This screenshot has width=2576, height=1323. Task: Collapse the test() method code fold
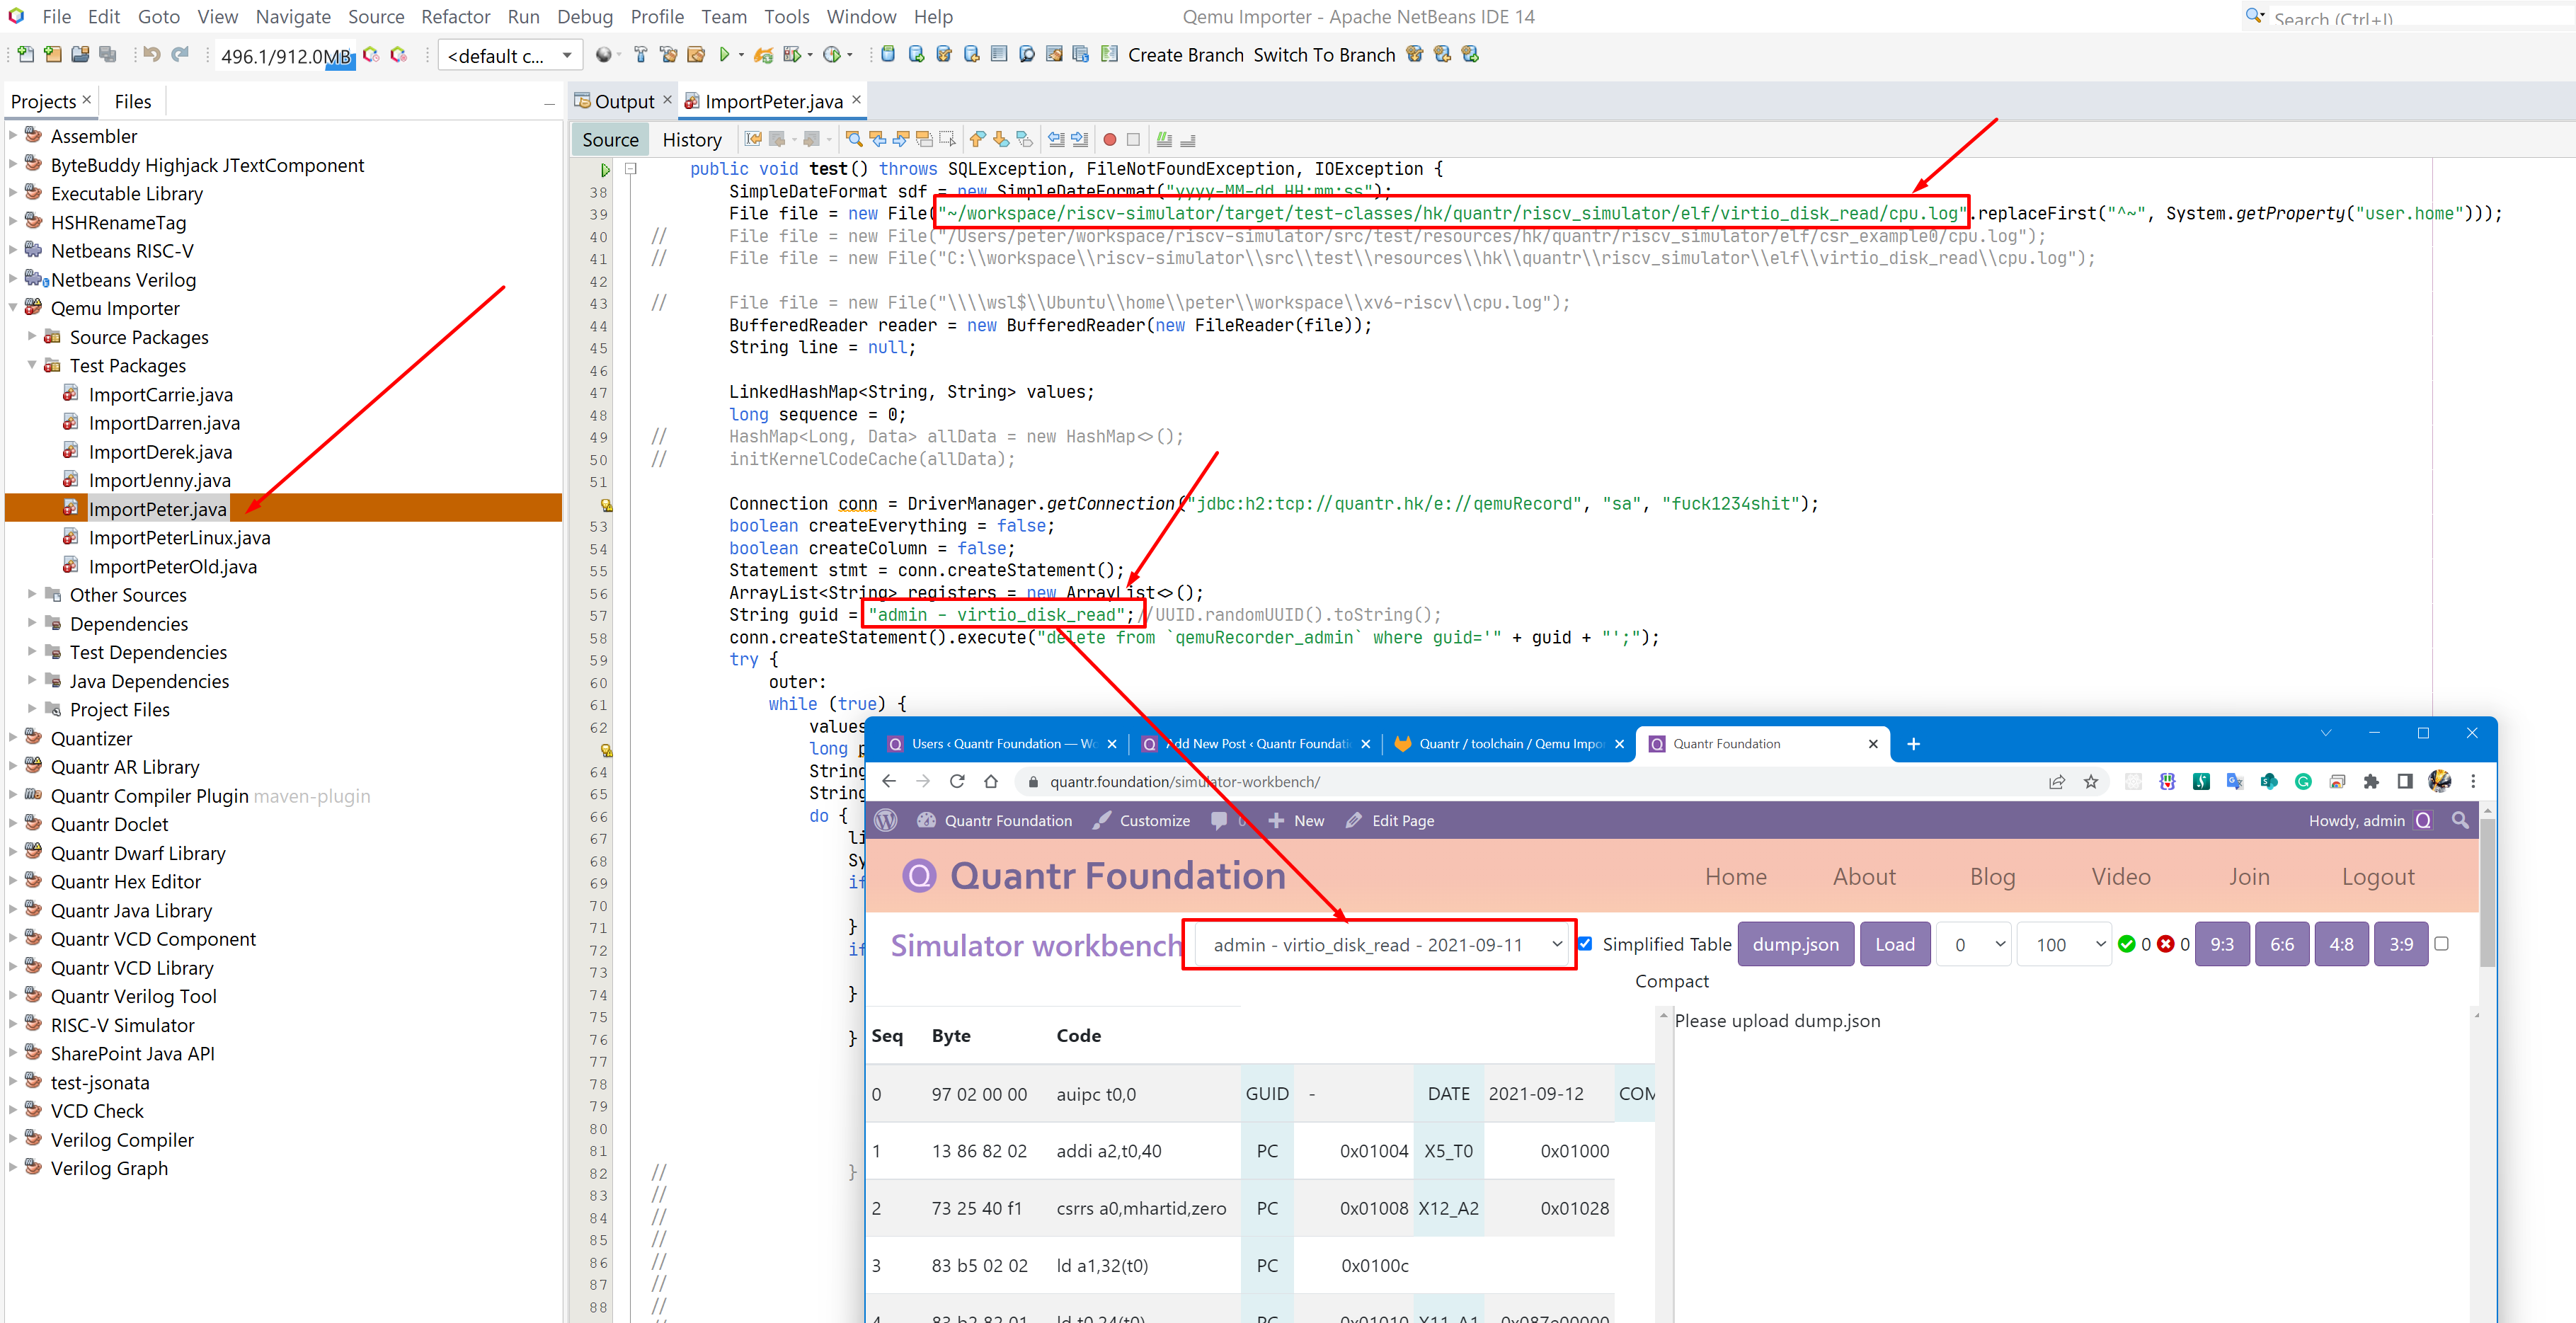(x=630, y=169)
